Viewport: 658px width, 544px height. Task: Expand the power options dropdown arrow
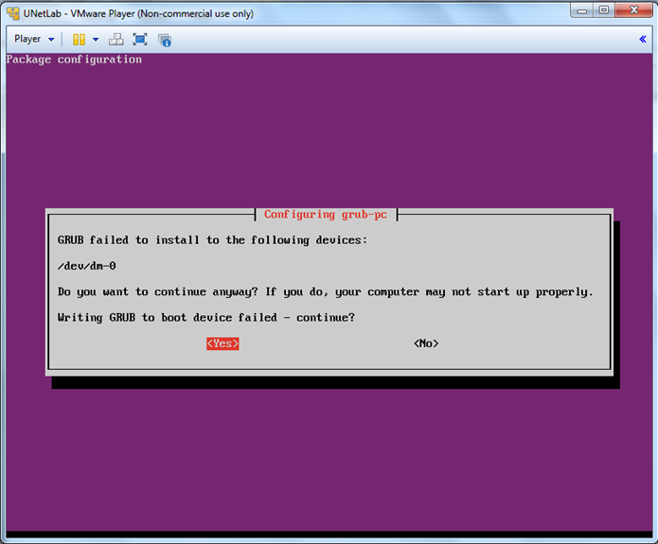96,40
